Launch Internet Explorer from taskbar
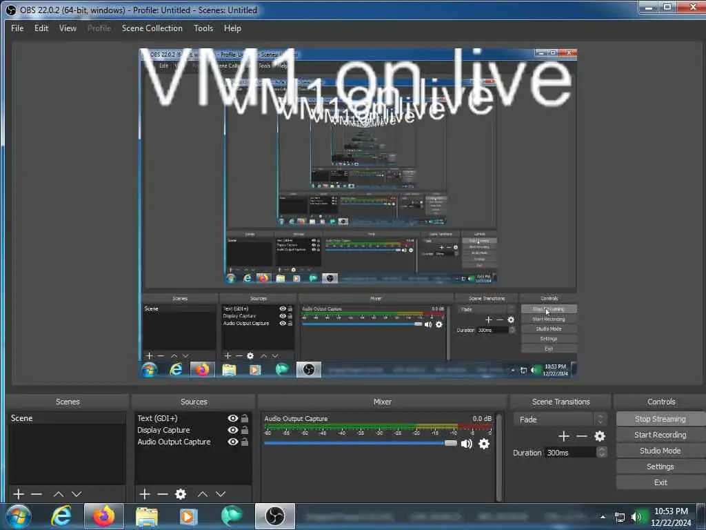This screenshot has width=706, height=530. (61, 516)
